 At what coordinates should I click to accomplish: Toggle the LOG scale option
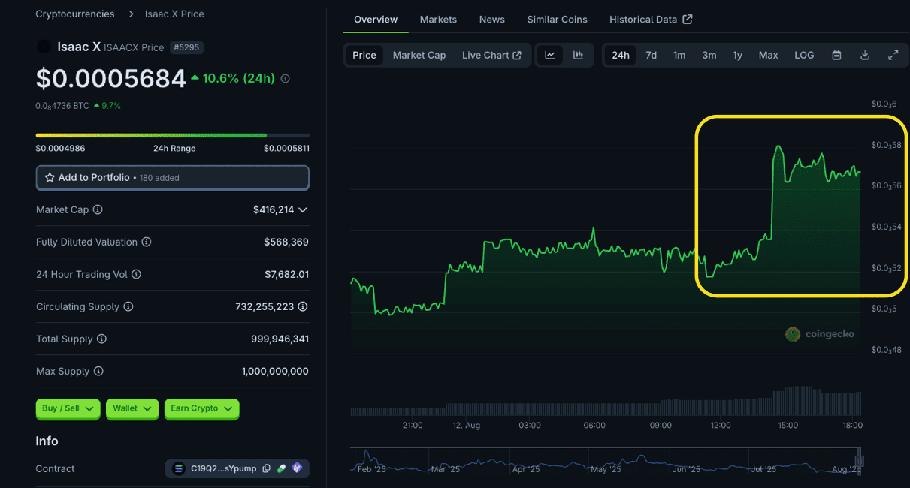804,55
